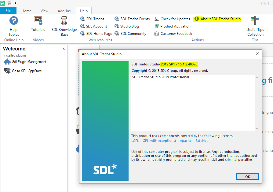Open SDL Home Page resource
Image resolution: width=273 pixels, height=192 pixels.
96,34
